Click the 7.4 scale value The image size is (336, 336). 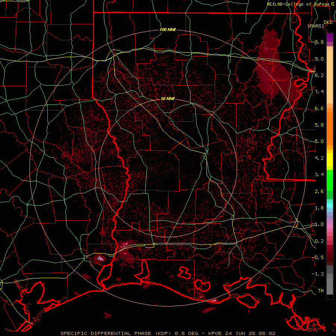click(x=319, y=92)
